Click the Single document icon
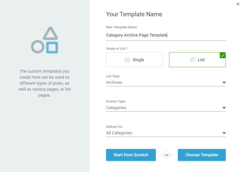The width and height of the screenshot is (241, 172). point(127,60)
